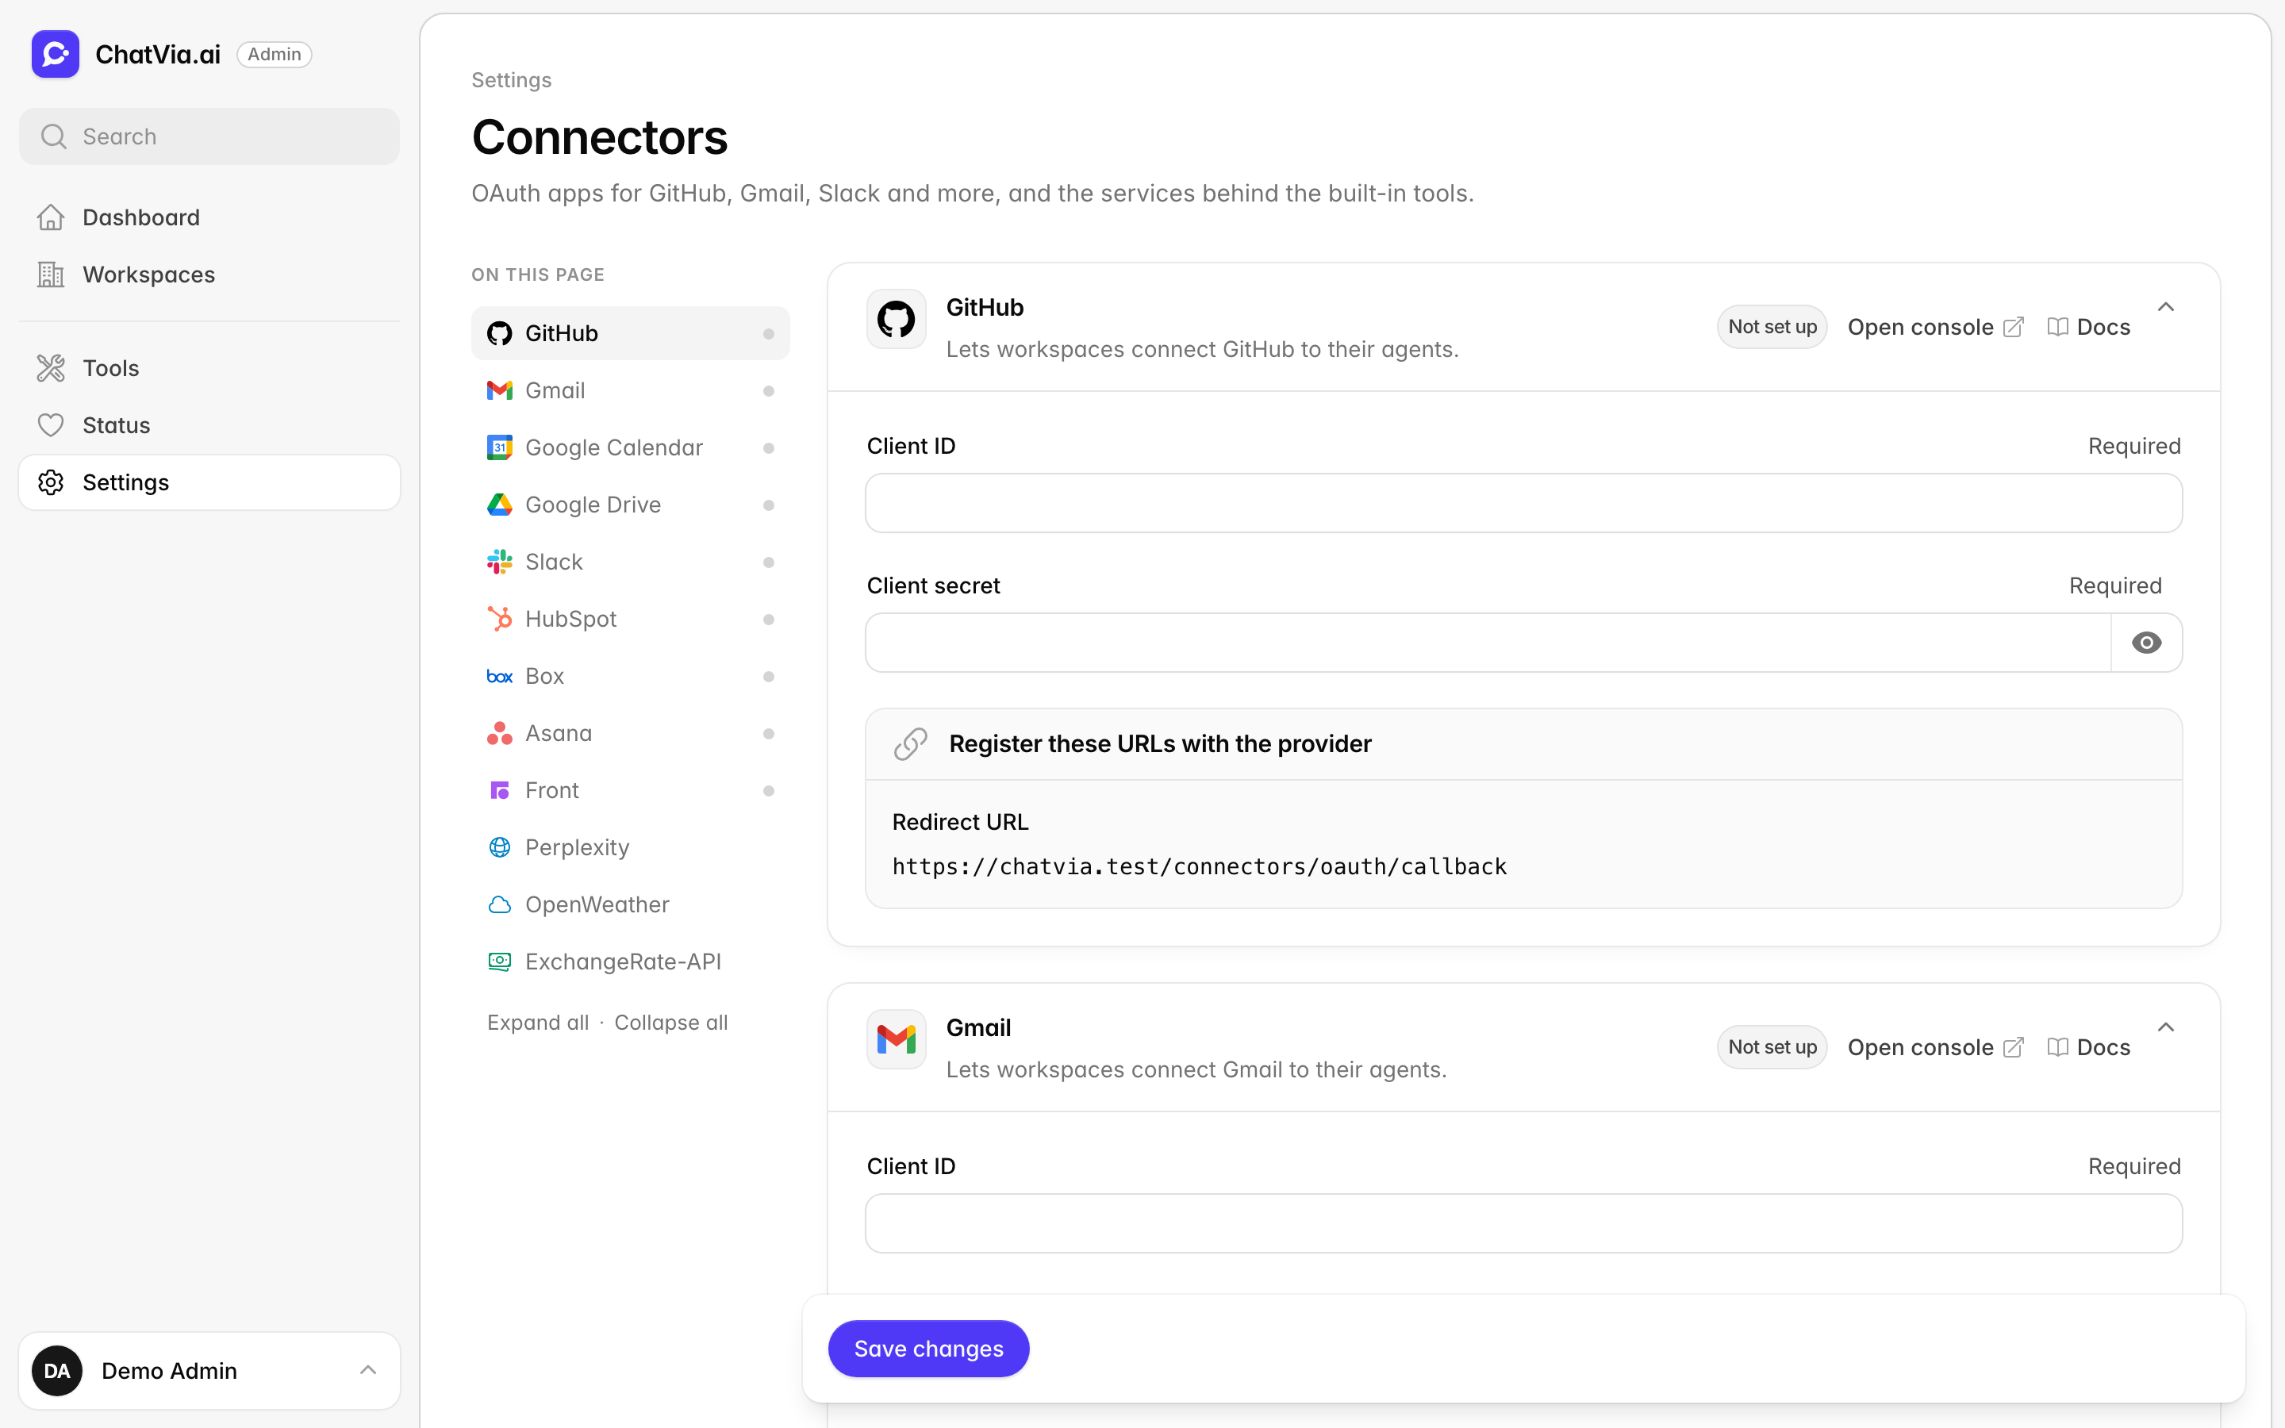Click the ChatVia.ai logo icon
The height and width of the screenshot is (1428, 2285).
(56, 54)
